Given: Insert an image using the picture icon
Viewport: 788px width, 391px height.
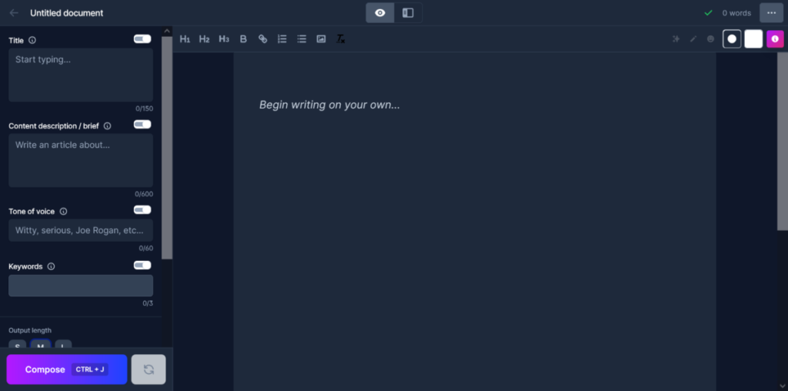Looking at the screenshot, I should pyautogui.click(x=321, y=39).
